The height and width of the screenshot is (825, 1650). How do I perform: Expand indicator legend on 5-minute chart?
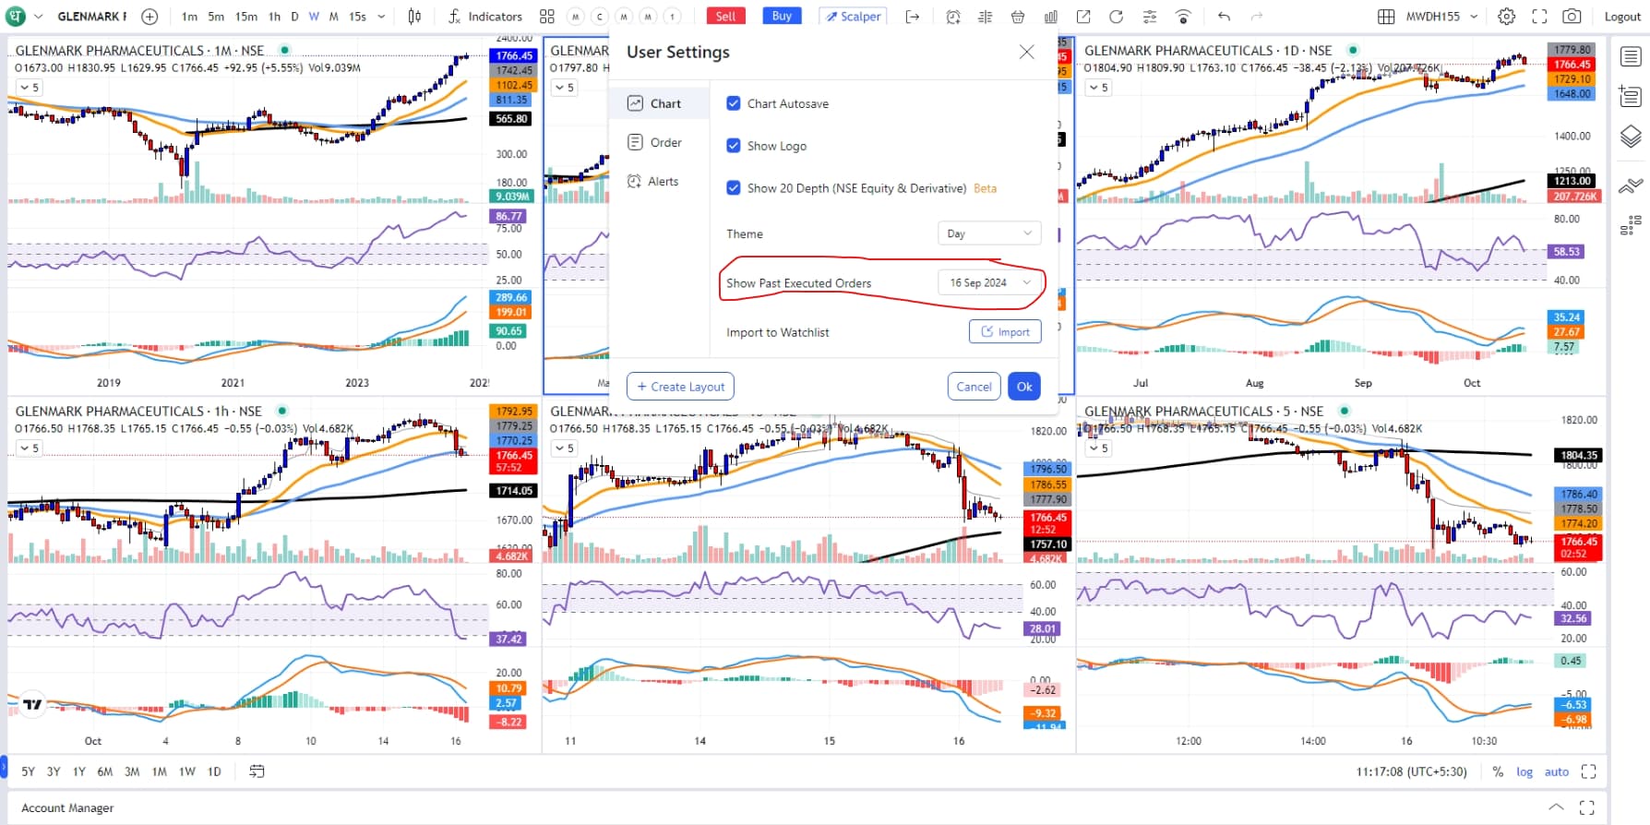coord(1098,448)
